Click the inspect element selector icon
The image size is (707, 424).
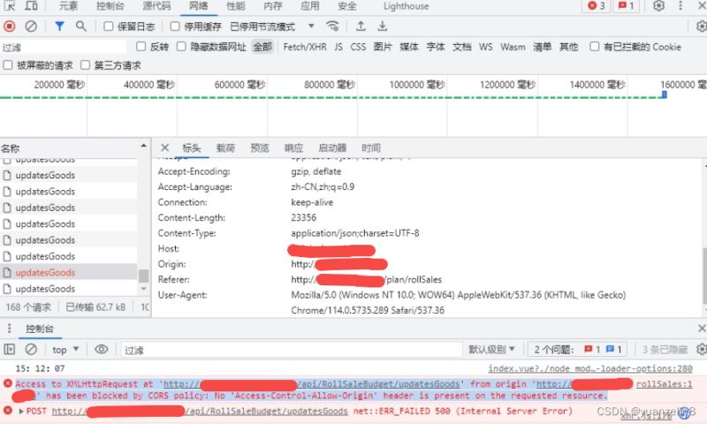(x=10, y=6)
